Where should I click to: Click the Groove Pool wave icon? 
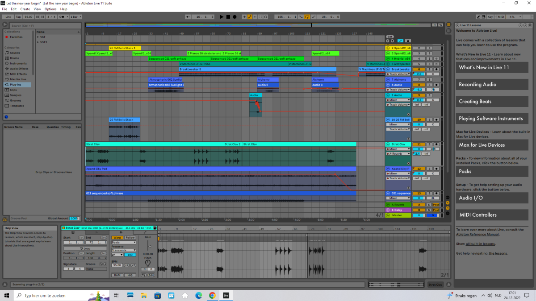[x=5, y=219]
